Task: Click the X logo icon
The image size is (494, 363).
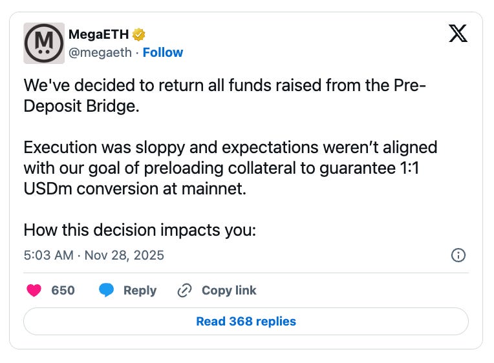Action: point(458,34)
